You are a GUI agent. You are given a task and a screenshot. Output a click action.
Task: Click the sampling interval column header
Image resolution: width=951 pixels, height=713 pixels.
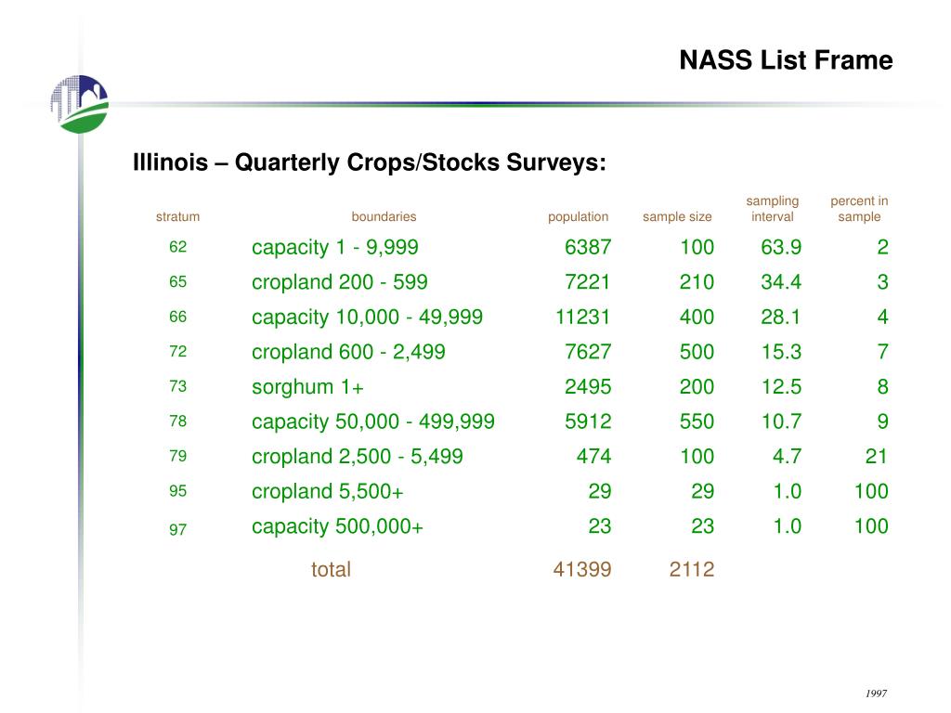click(772, 209)
